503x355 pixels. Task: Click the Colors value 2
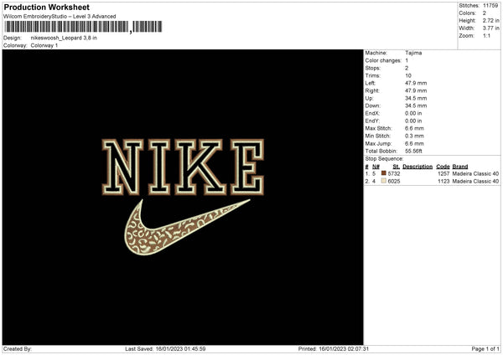click(485, 13)
